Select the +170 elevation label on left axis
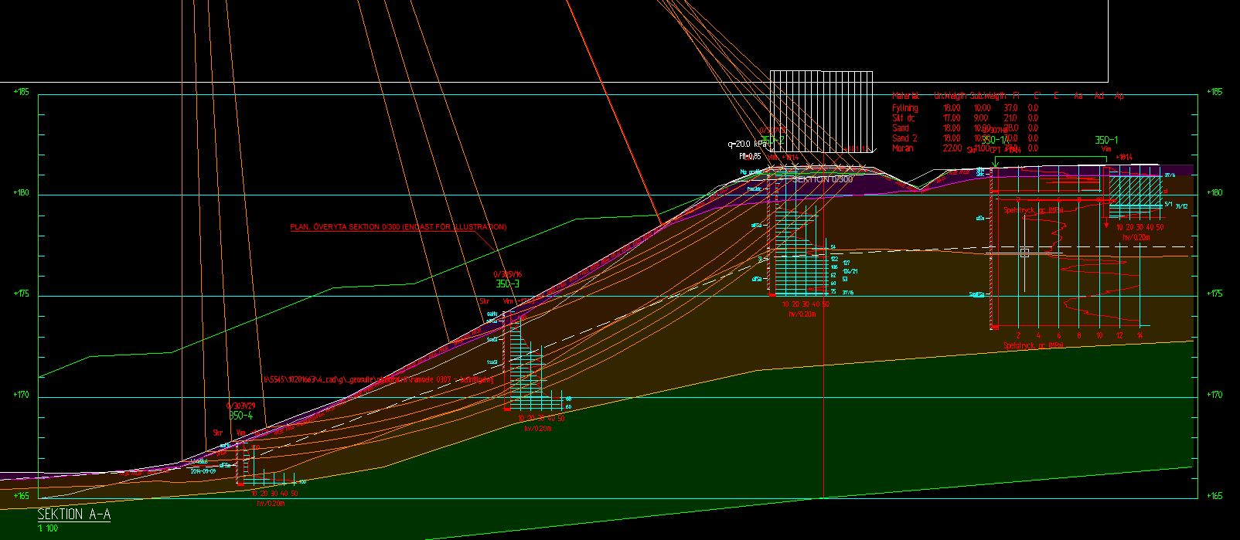1240x540 pixels. (22, 395)
